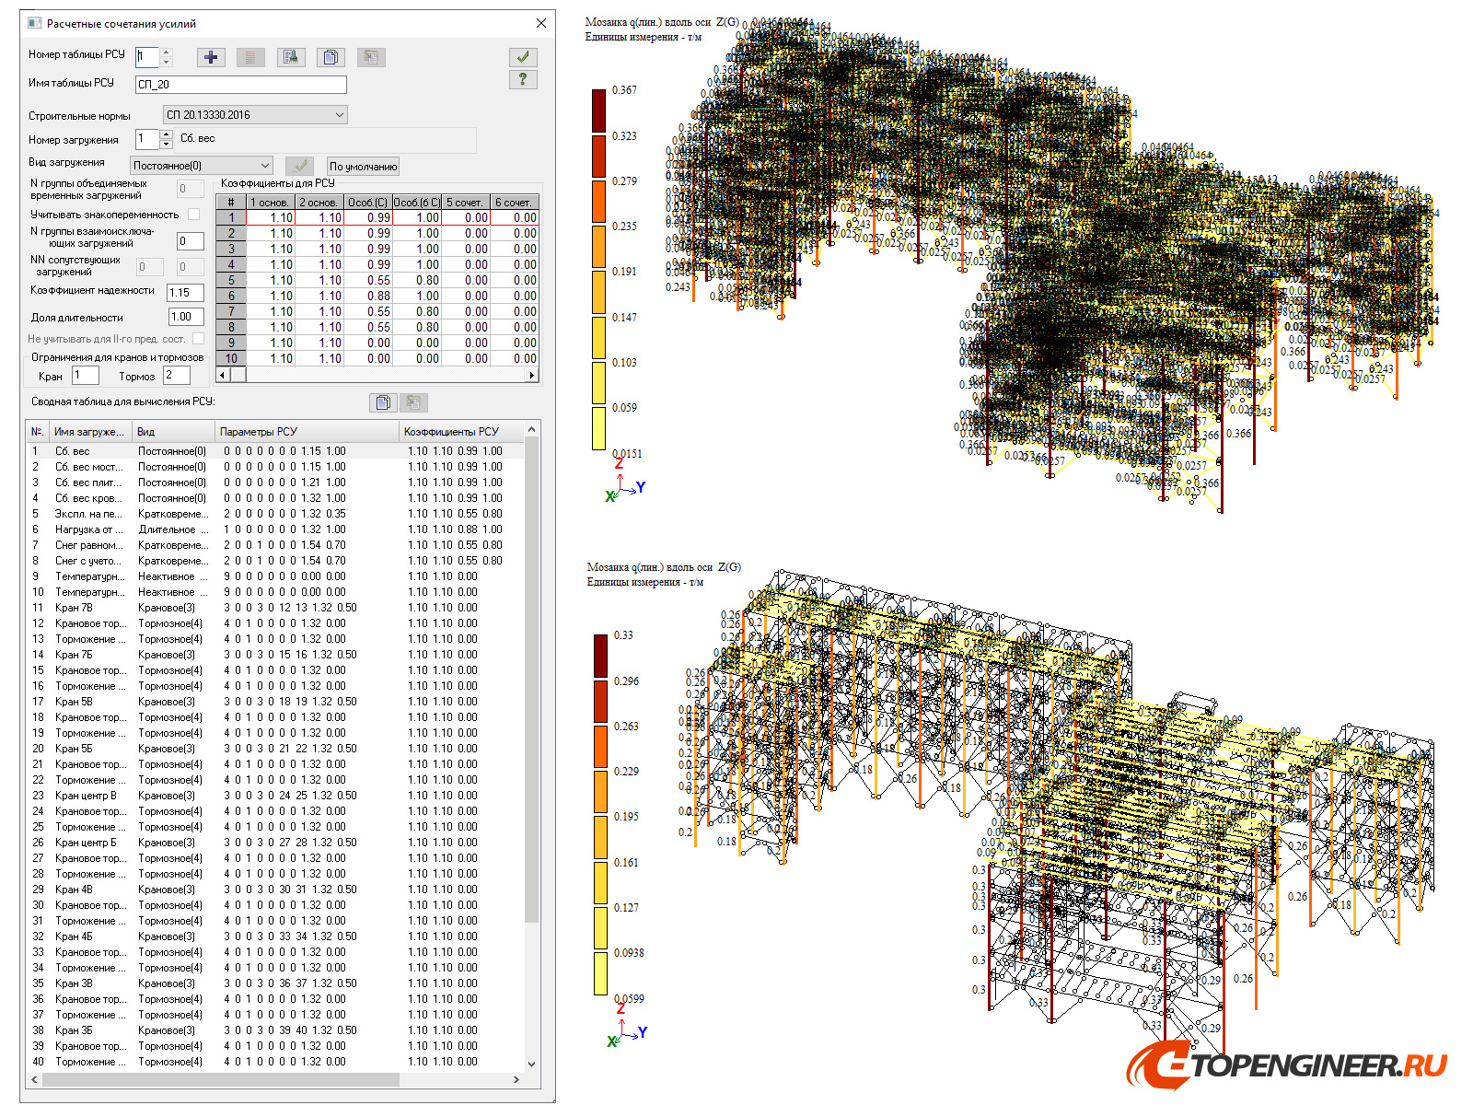Select the red list deletion icon
This screenshot has width=1473, height=1105.
tap(249, 57)
